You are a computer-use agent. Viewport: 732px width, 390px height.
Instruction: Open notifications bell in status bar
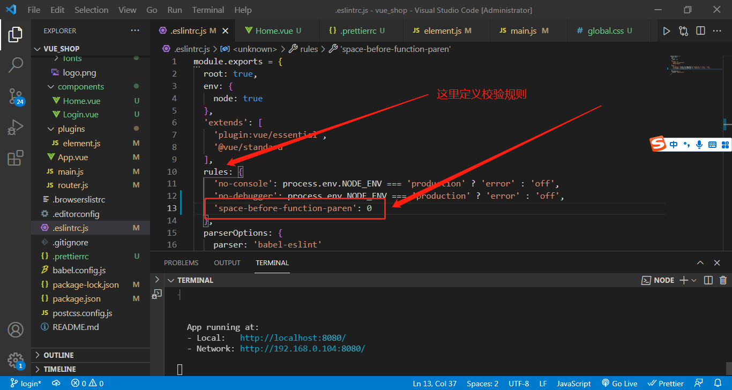(x=718, y=383)
